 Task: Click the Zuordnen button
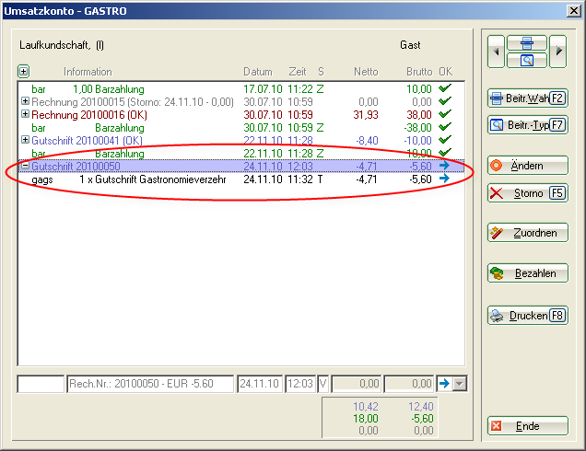[x=528, y=233]
